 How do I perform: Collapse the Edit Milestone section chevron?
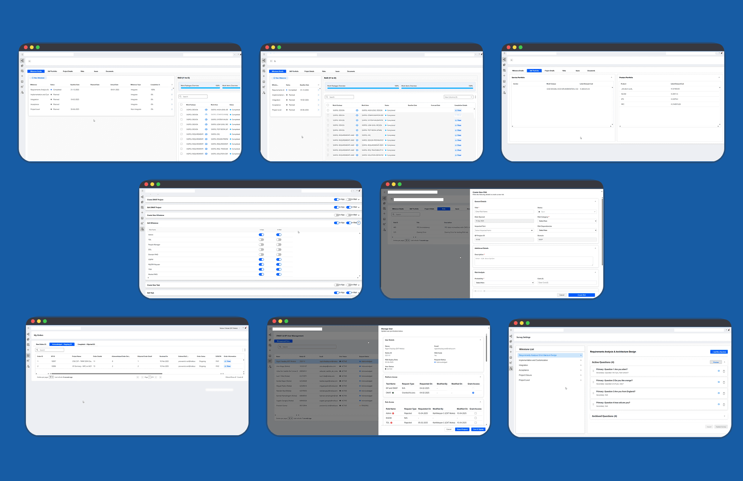pos(359,223)
